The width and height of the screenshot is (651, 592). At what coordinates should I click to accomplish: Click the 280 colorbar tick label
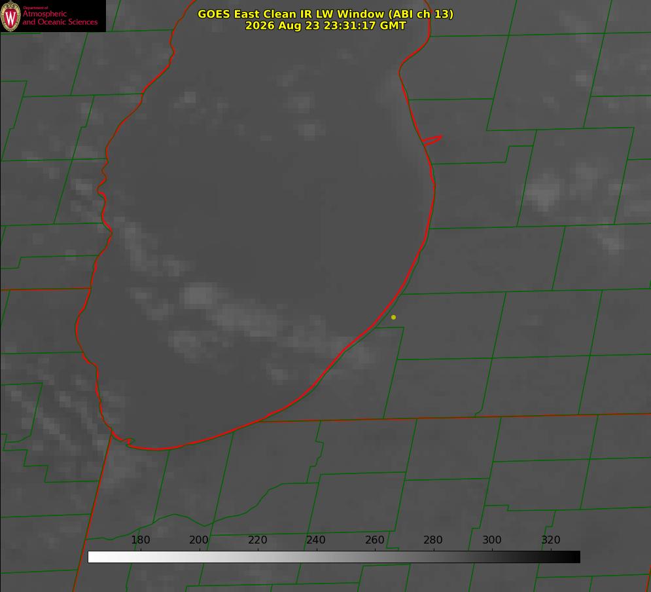(x=433, y=540)
